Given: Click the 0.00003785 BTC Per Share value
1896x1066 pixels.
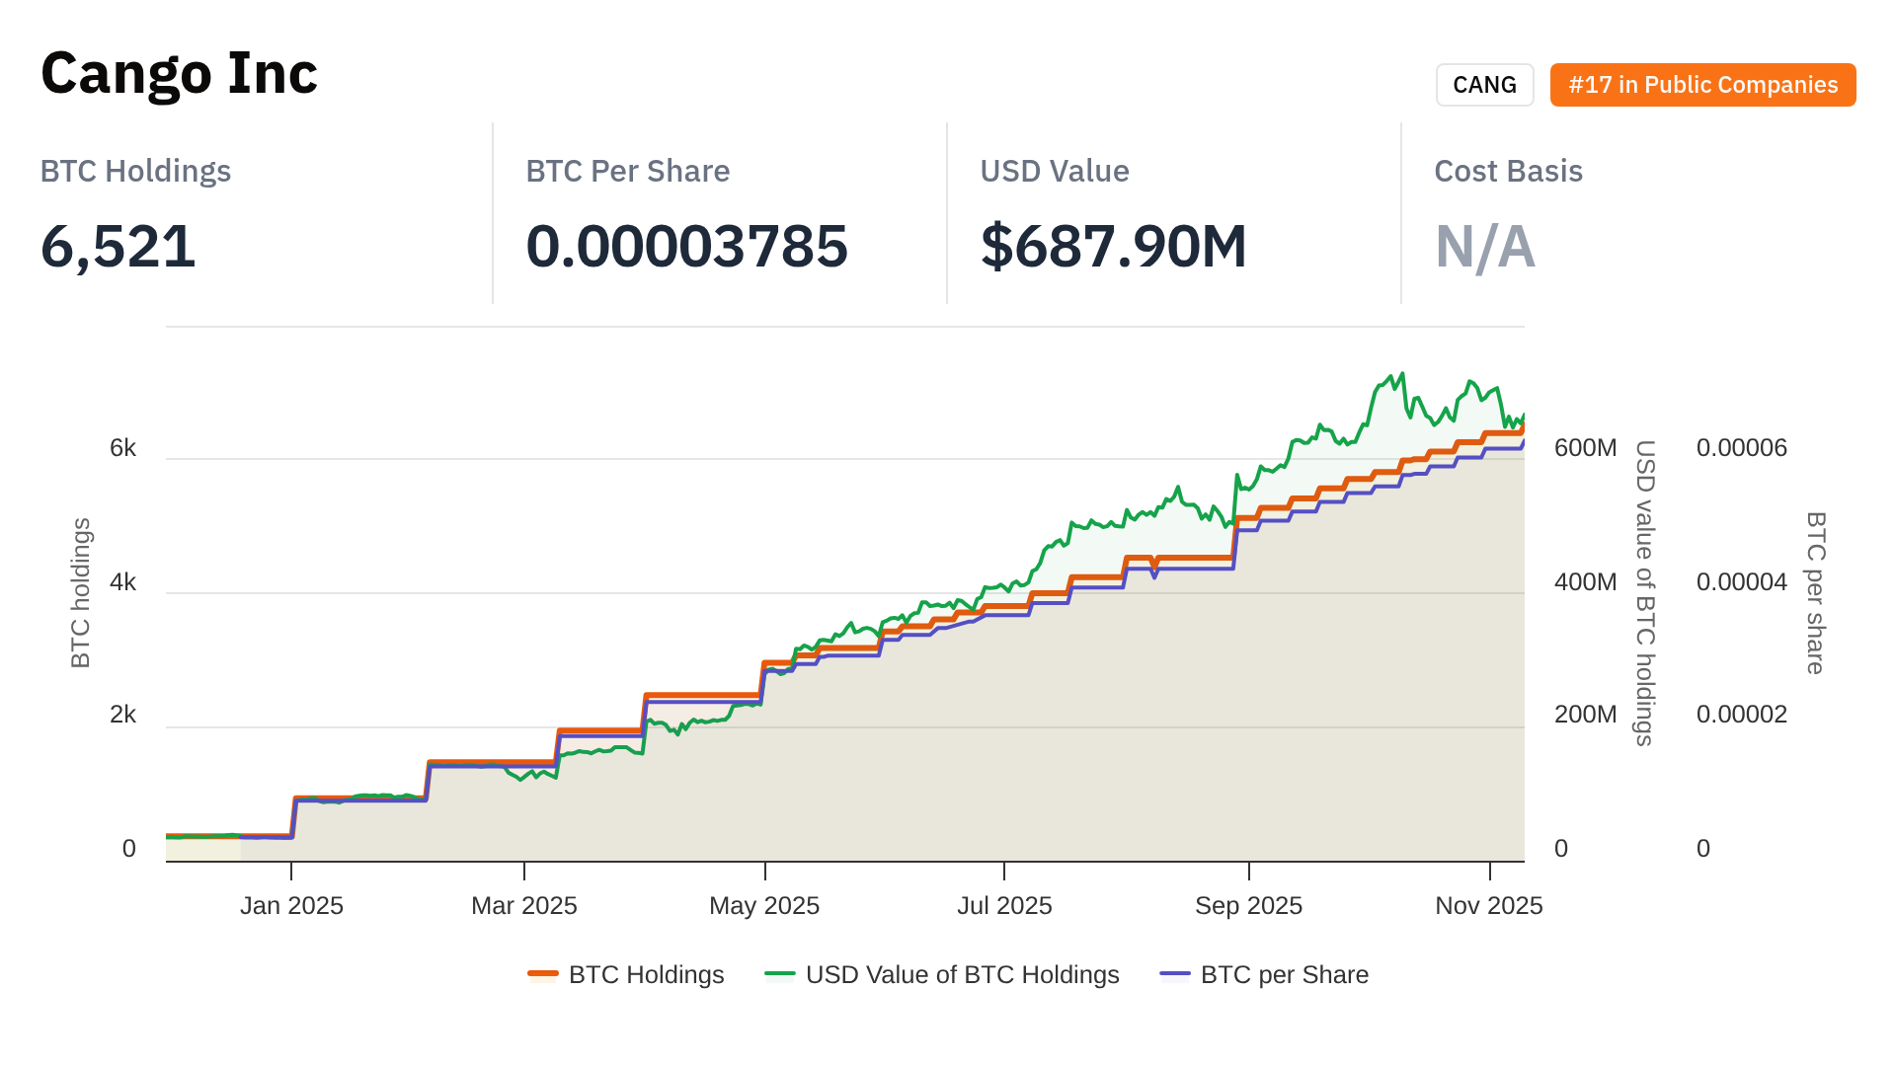Looking at the screenshot, I should [686, 246].
